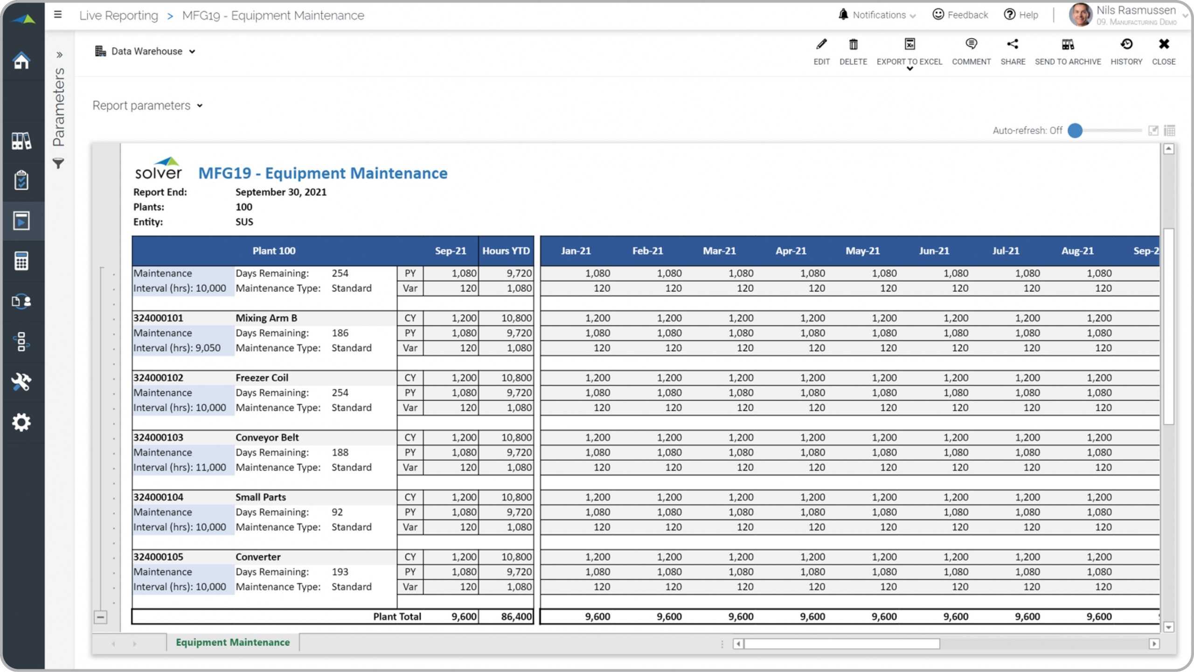
Task: Expand the Live Reporting breadcrumb menu
Action: click(x=119, y=15)
